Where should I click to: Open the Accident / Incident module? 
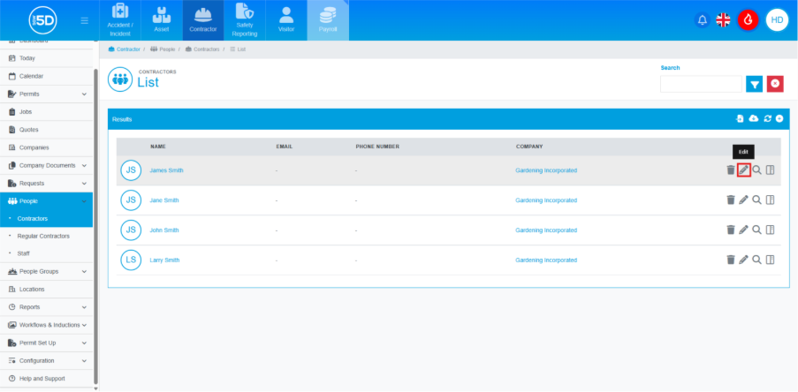pyautogui.click(x=120, y=20)
